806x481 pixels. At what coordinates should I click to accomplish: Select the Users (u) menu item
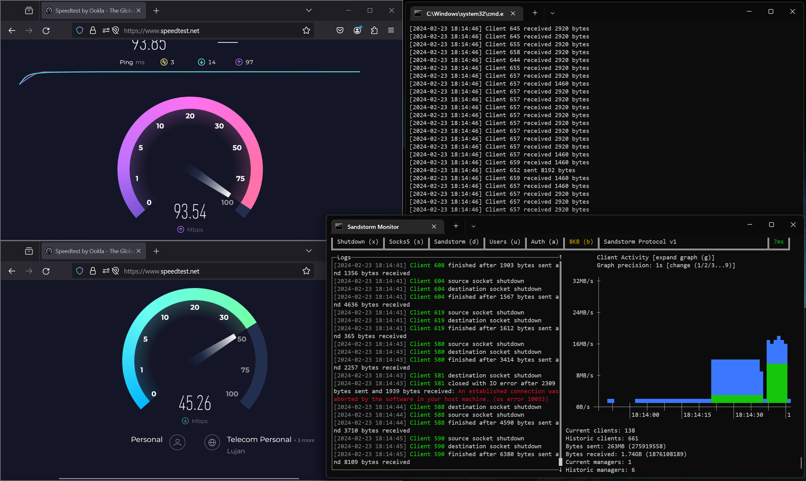pos(505,242)
